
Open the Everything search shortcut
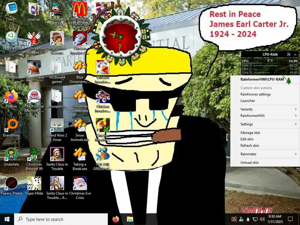pyautogui.click(x=11, y=128)
